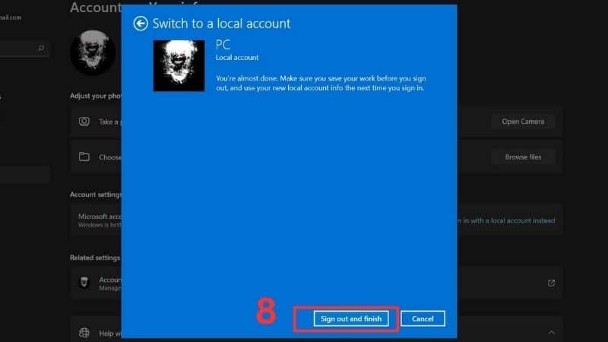This screenshot has height=342, width=608.
Task: Click the globe icon next to Help
Action: 84,333
